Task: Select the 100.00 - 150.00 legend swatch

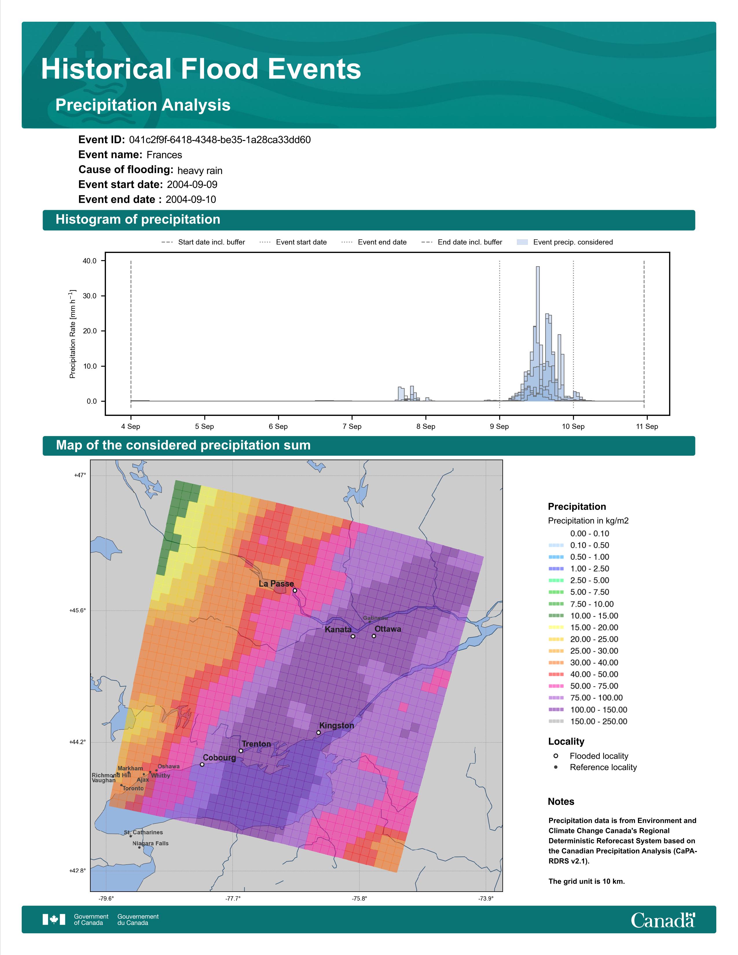Action: pyautogui.click(x=556, y=710)
